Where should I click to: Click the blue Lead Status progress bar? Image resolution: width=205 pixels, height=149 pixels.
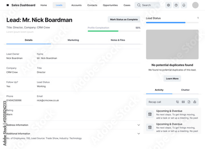tap(166, 23)
